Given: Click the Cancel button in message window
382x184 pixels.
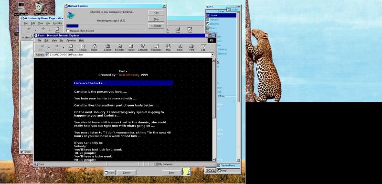Looking at the screenshot, I should [127, 173].
